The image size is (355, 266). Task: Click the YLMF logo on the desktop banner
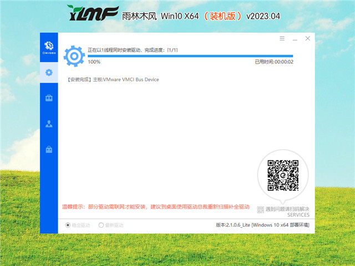93,13
